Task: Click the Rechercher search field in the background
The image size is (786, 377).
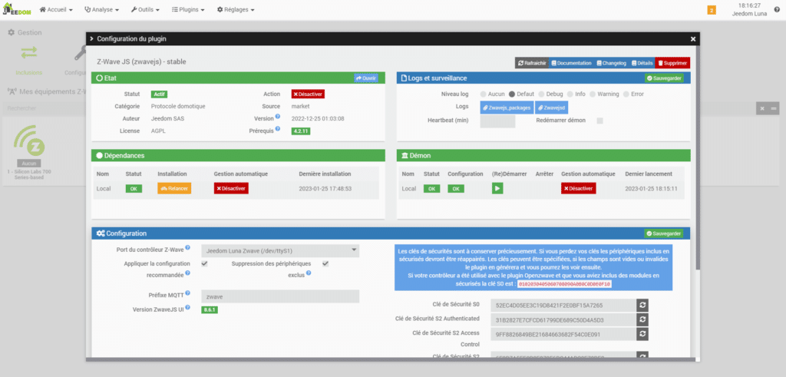Action: coord(45,108)
